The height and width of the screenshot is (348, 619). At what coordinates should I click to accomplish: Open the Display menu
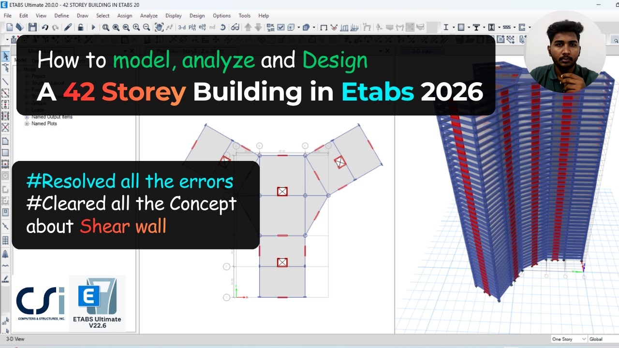pyautogui.click(x=174, y=15)
